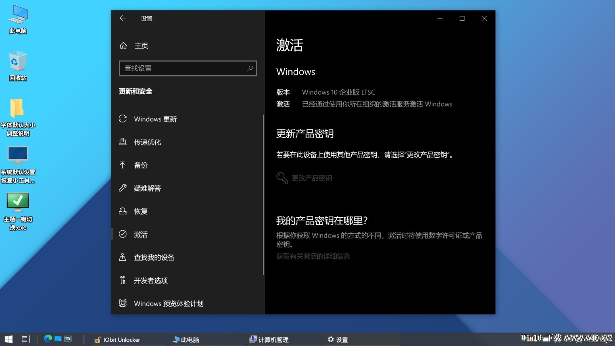Open 获取有关激活的详细信息 link
This screenshot has width=615, height=346.
pos(313,256)
